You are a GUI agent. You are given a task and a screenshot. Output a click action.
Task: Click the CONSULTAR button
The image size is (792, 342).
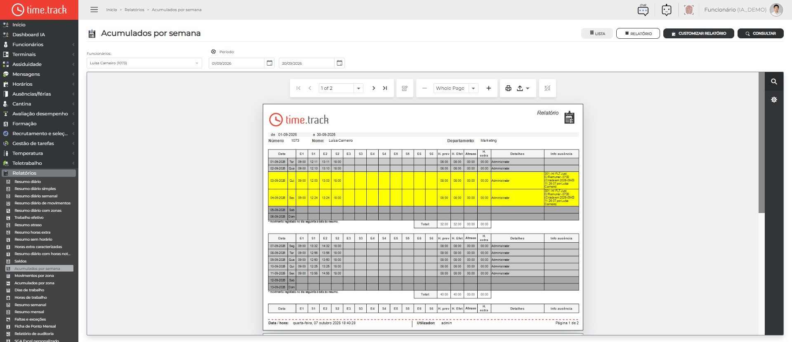pyautogui.click(x=760, y=33)
